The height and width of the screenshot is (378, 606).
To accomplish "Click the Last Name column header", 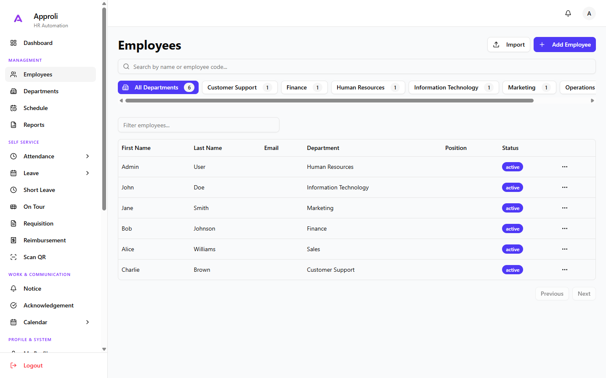I will [208, 148].
